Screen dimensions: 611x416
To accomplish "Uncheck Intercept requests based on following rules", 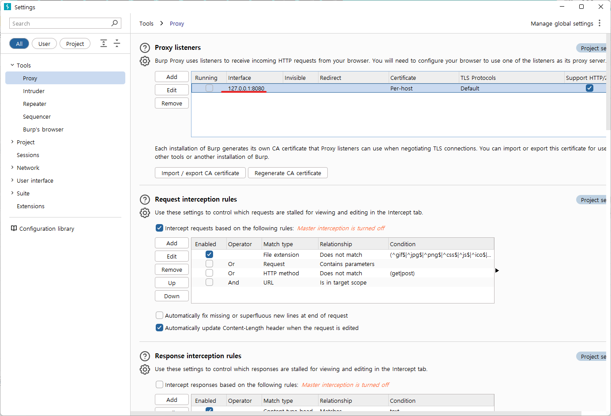I will tap(159, 228).
